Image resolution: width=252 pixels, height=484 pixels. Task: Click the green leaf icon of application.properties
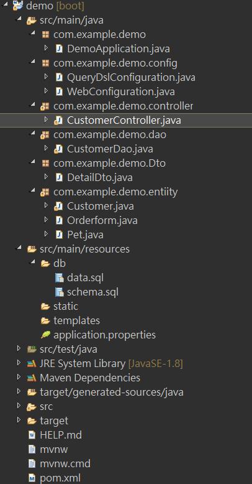click(x=45, y=335)
